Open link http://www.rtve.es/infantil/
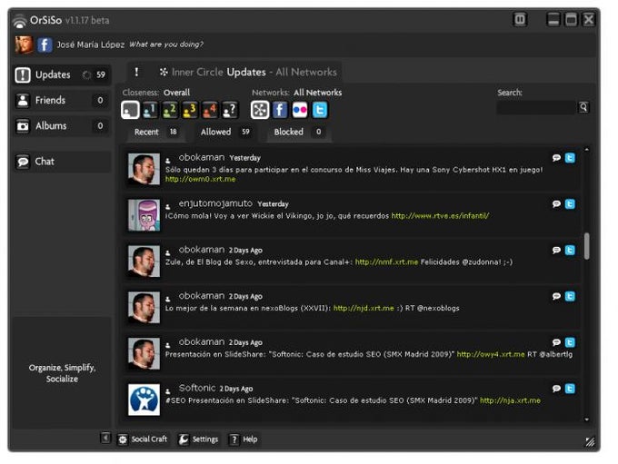Screen dimensions: 618x464 click(x=440, y=216)
